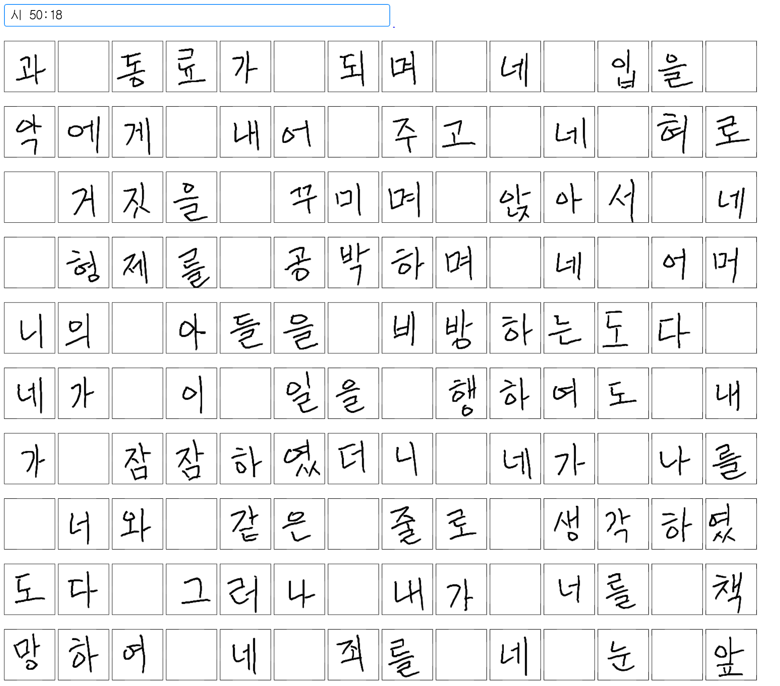The image size is (780, 686).
Task: Click the handwritten 공 character cell
Action: pyautogui.click(x=299, y=262)
